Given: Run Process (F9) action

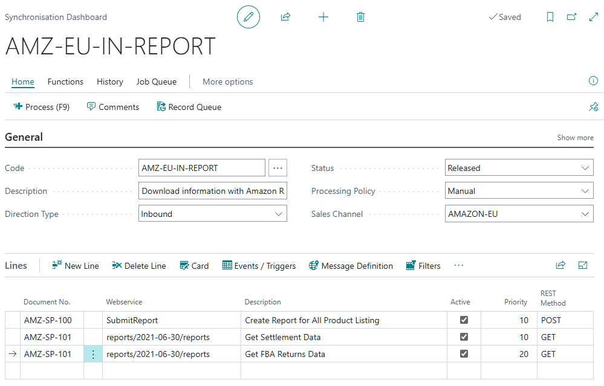Looking at the screenshot, I should (x=41, y=107).
